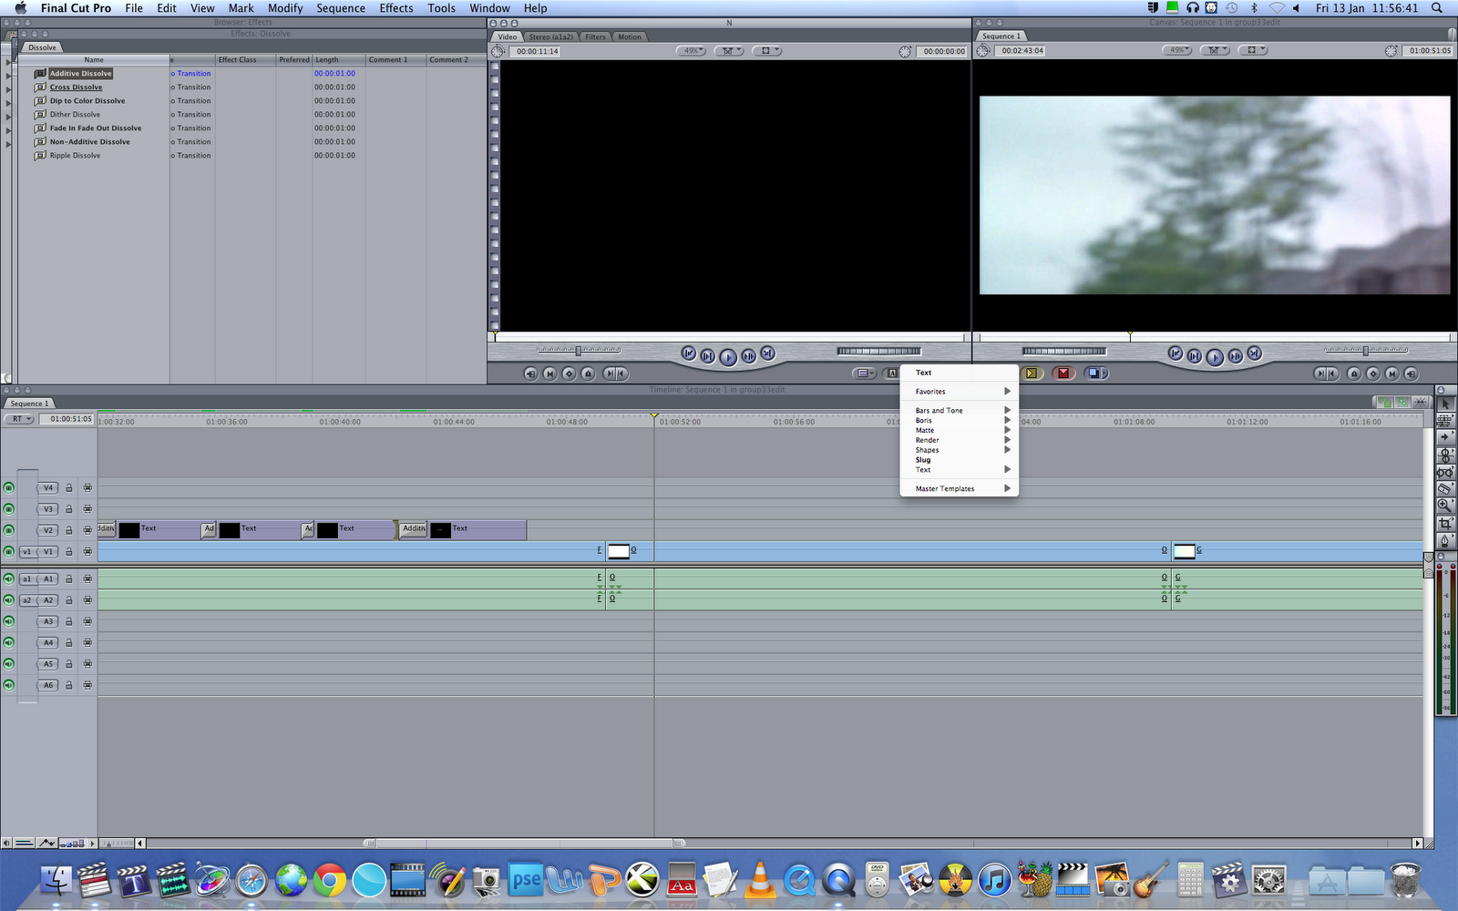Click Match Frame button in the Viewer
Image resolution: width=1458 pixels, height=911 pixels.
coord(531,374)
